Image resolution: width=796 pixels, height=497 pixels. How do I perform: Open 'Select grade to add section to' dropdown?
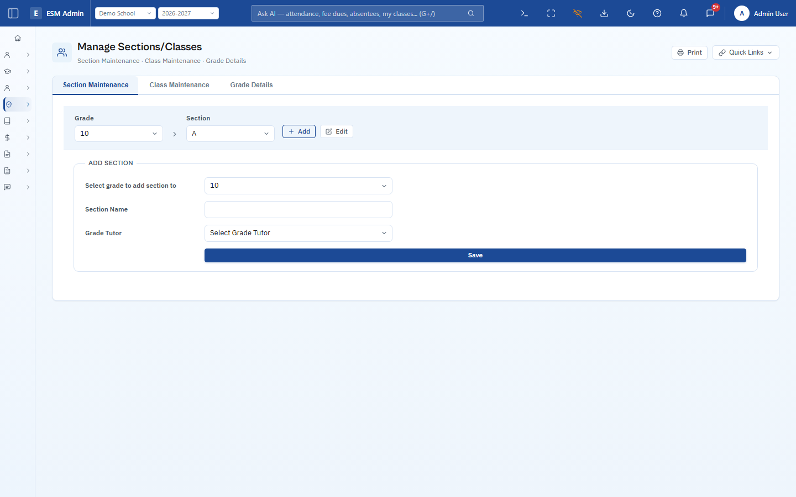(298, 186)
